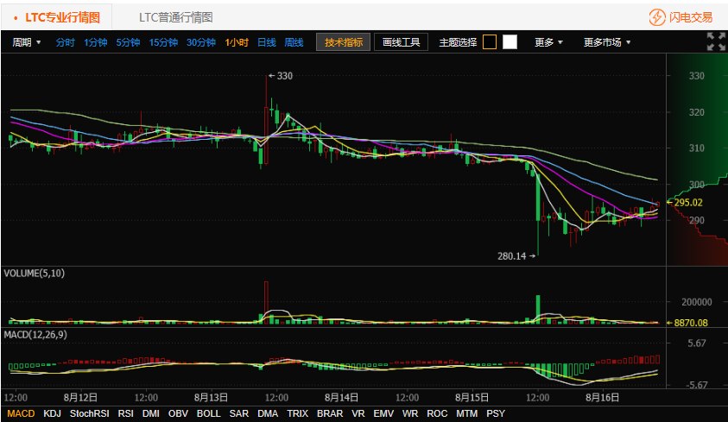Select the 周线 period

coord(294,42)
